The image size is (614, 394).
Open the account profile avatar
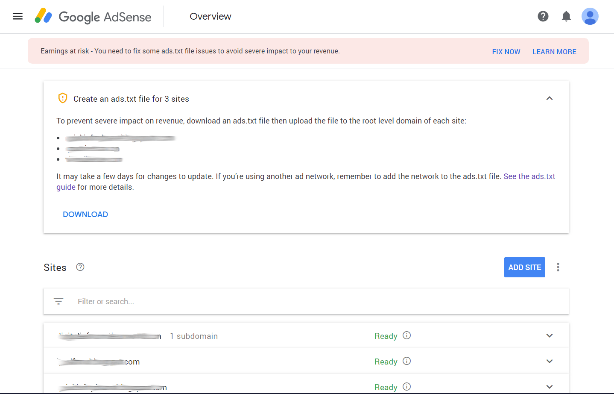590,16
